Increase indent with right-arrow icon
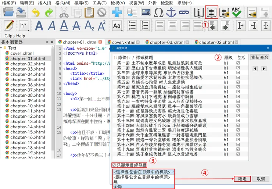The height and width of the screenshot is (189, 272). point(225,26)
